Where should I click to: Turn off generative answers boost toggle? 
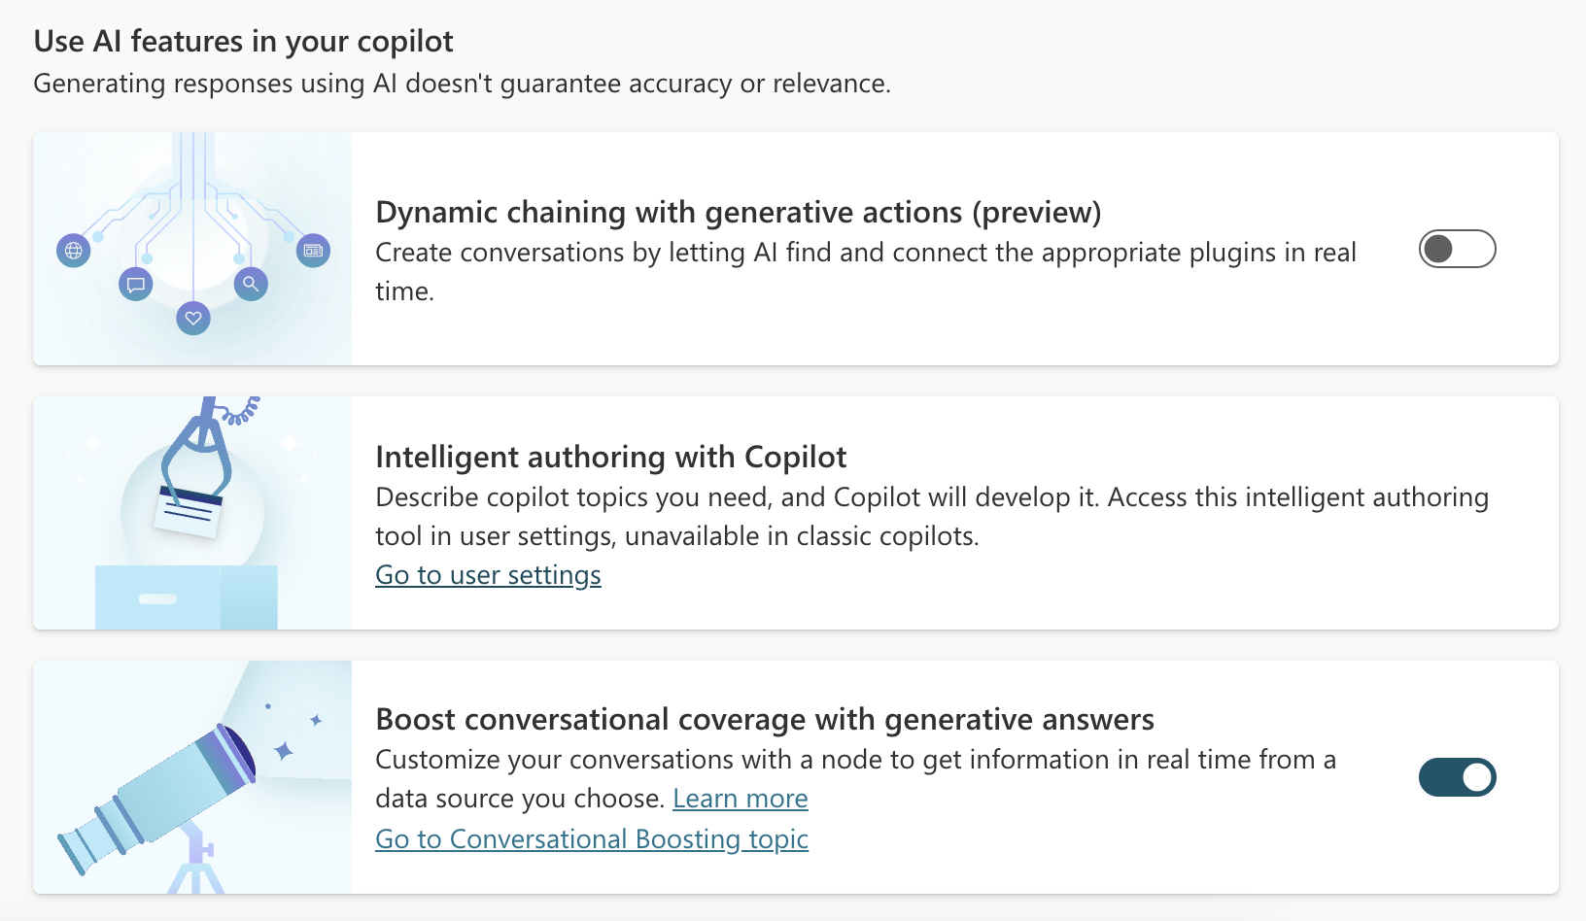tap(1457, 777)
